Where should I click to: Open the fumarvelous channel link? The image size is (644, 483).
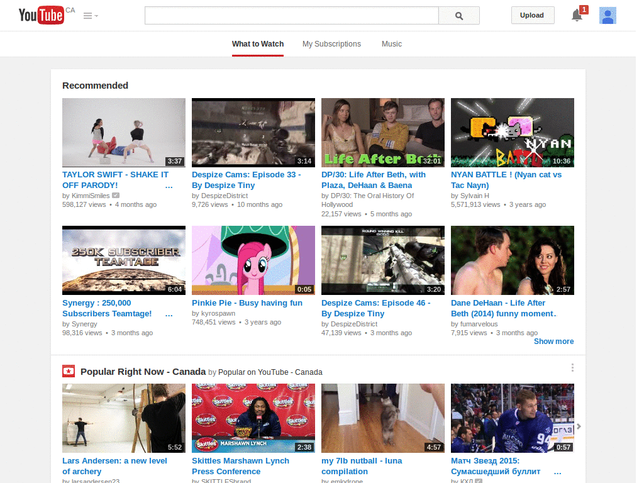click(479, 324)
